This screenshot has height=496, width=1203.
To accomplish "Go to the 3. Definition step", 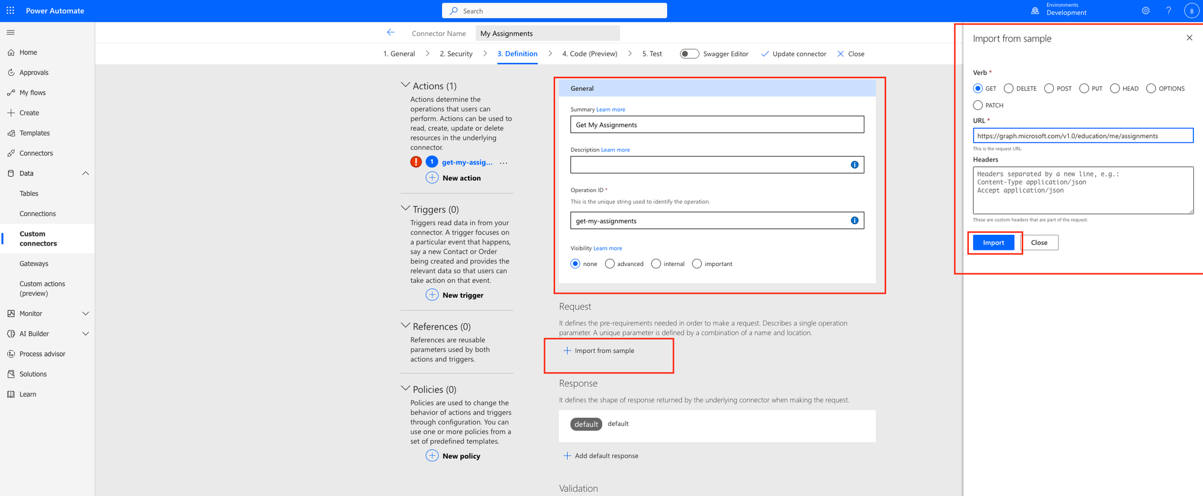I will [517, 53].
